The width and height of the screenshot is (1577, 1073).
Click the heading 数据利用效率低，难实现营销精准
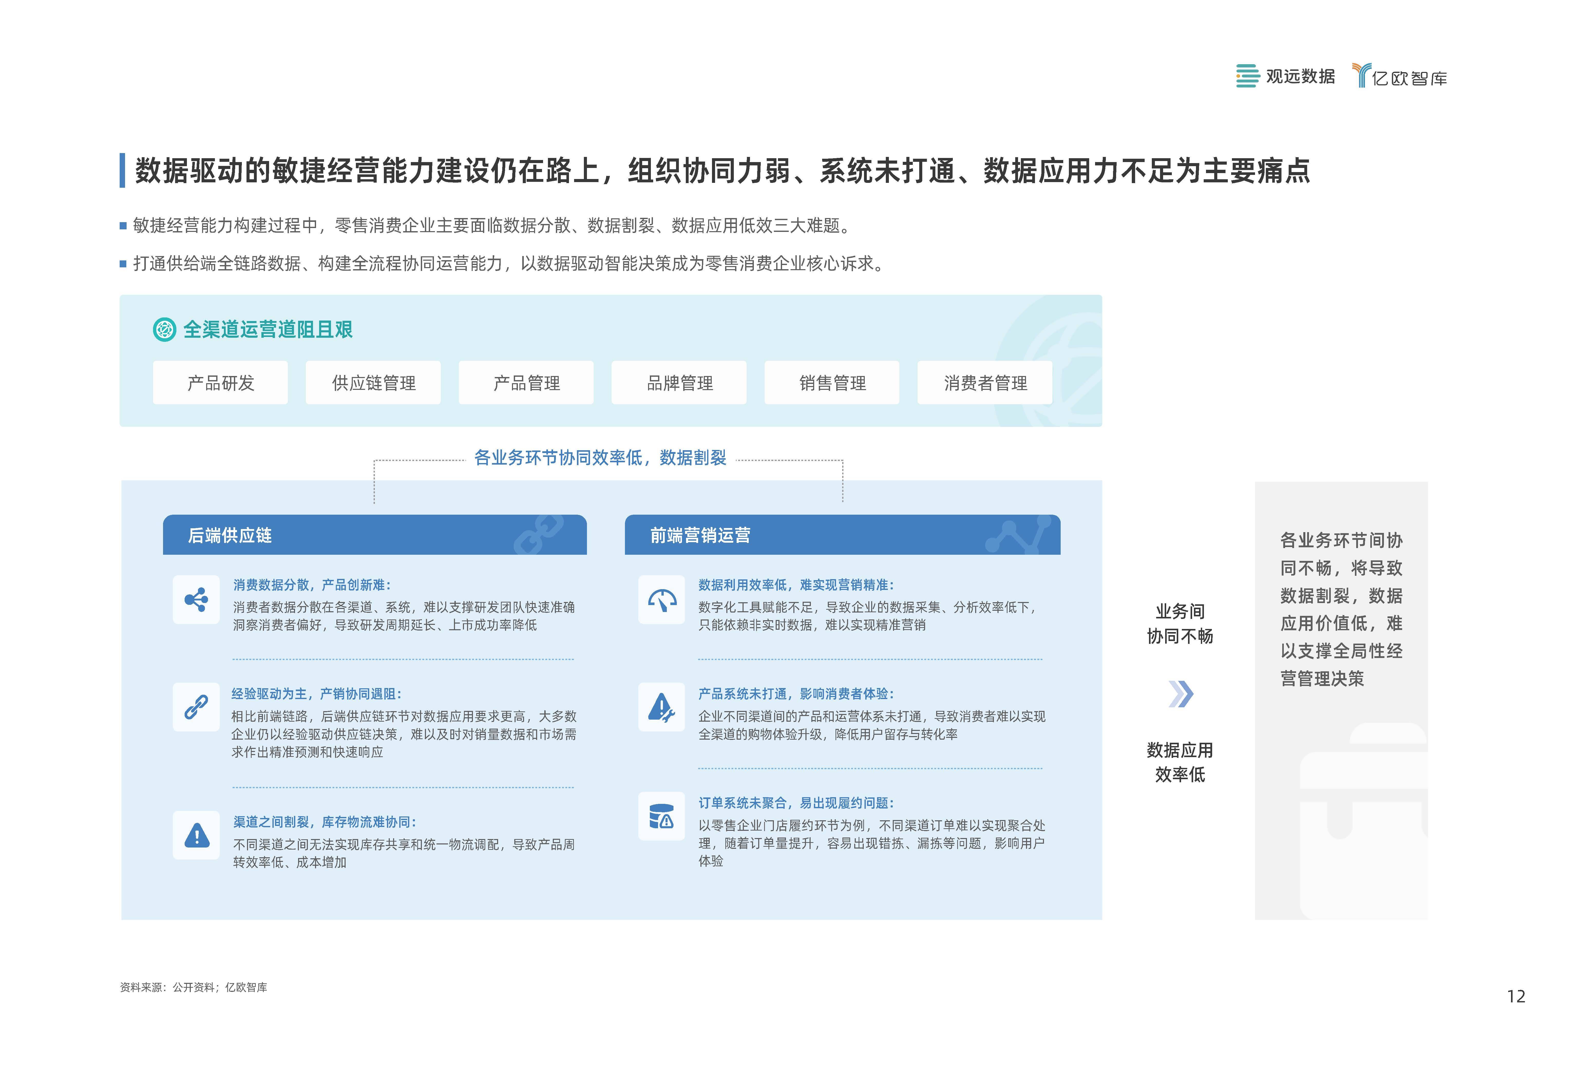(x=797, y=585)
